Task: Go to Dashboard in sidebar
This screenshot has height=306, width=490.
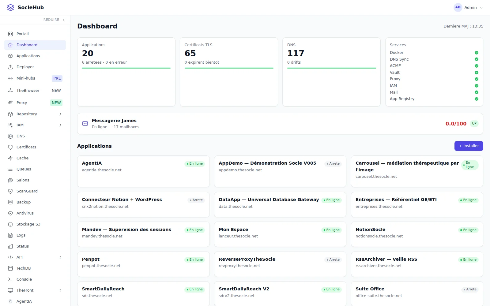Action: pos(35,45)
